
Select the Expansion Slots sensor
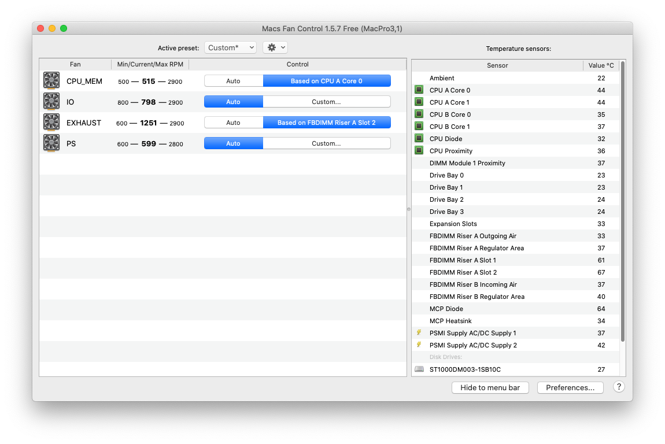515,224
